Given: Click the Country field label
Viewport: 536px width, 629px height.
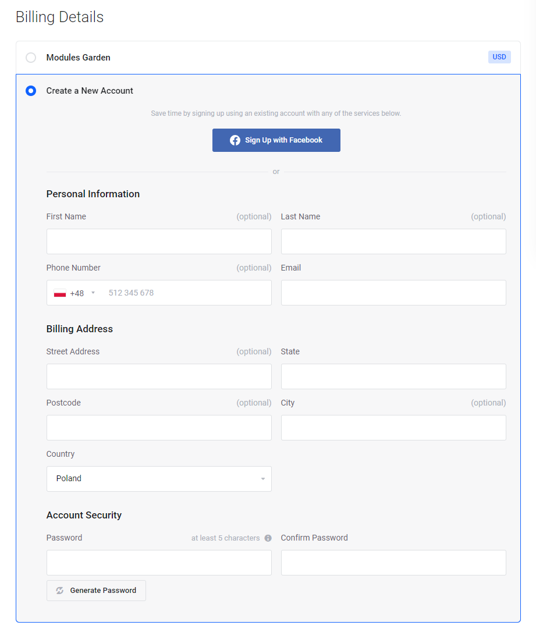Looking at the screenshot, I should click(61, 454).
